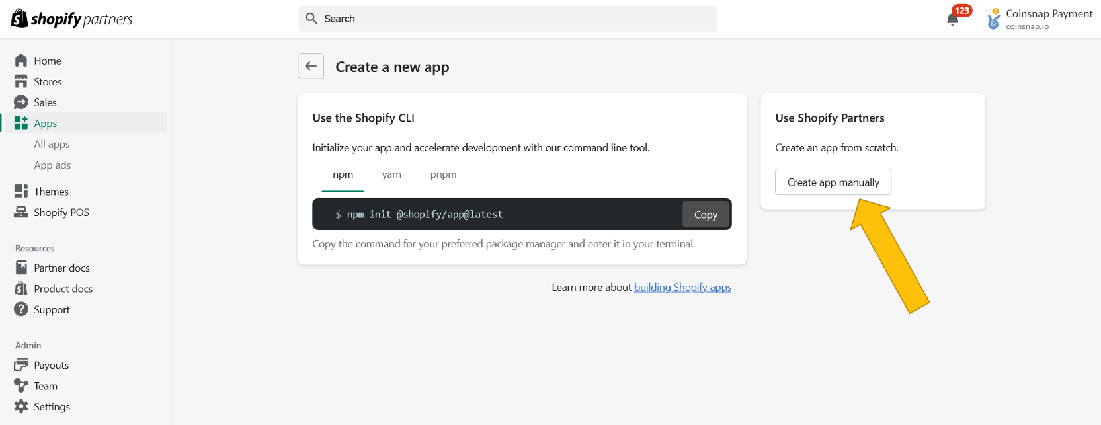Click the Partner docs book icon

click(21, 268)
